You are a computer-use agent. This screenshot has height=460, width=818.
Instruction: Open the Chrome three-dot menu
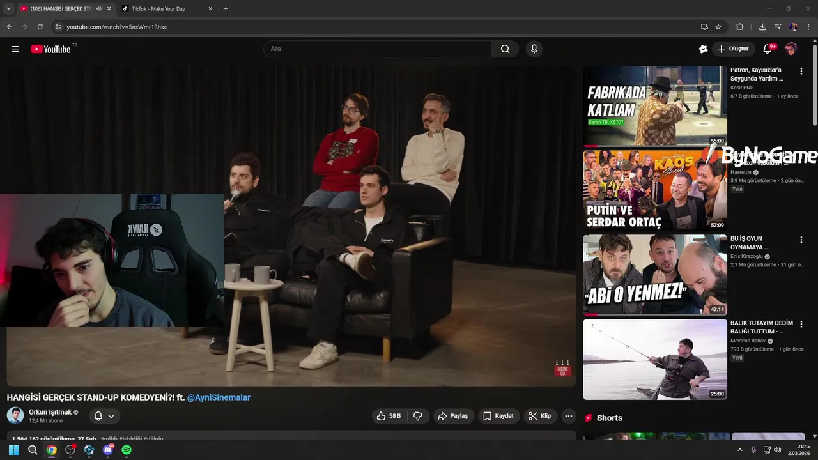point(808,27)
